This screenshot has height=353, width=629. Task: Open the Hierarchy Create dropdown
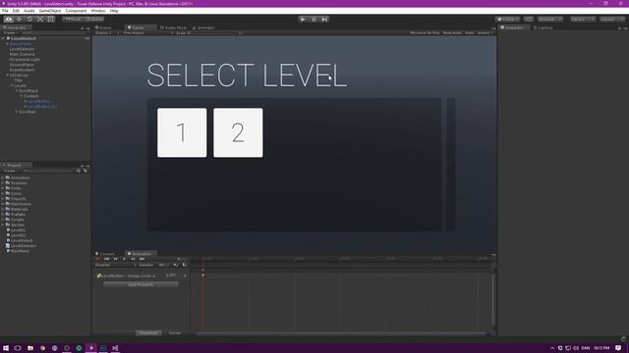coord(10,32)
